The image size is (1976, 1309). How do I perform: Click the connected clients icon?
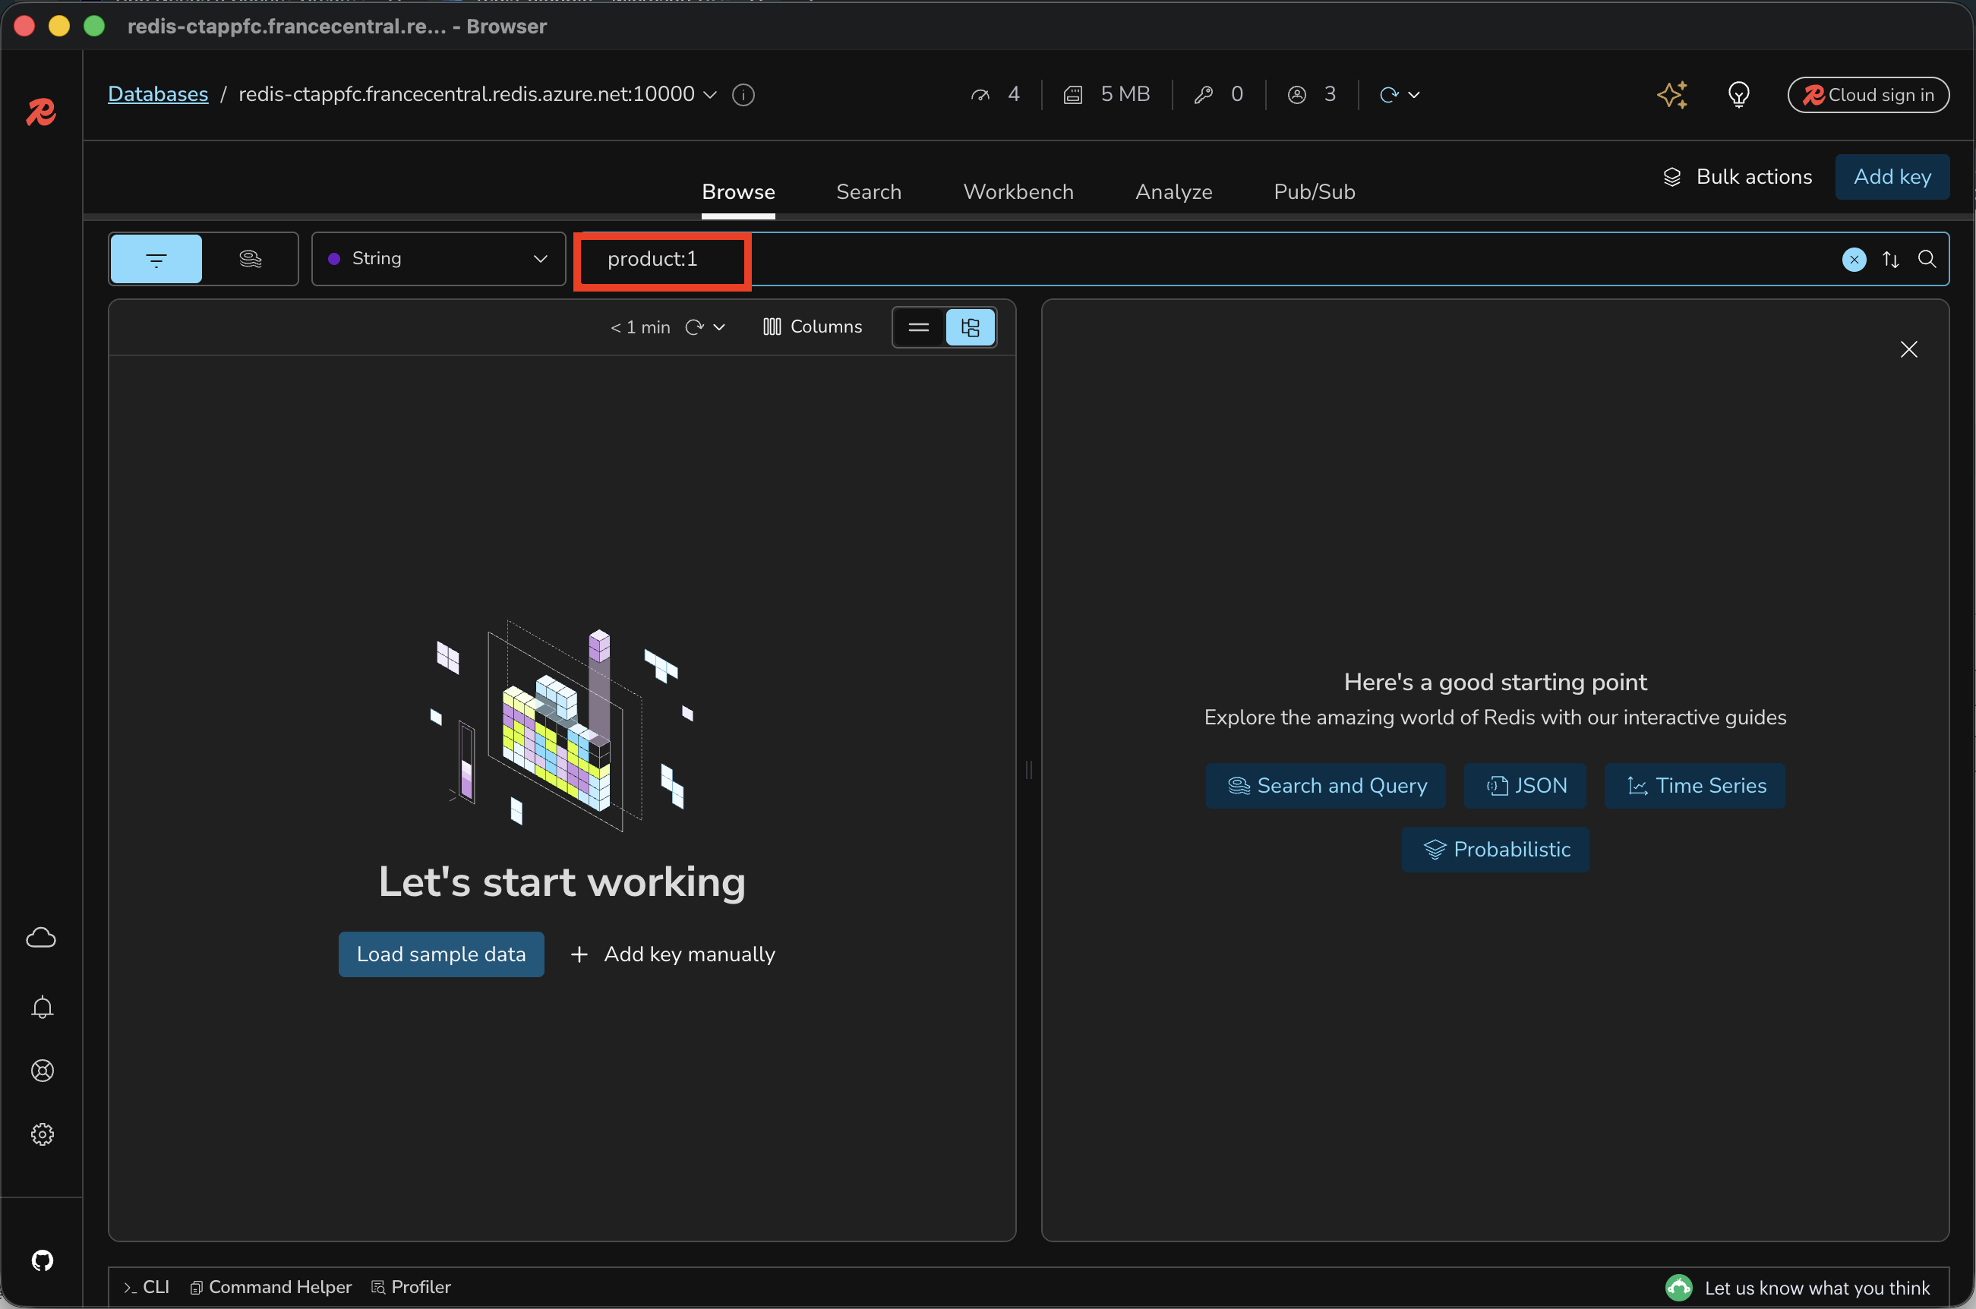pyautogui.click(x=1296, y=95)
